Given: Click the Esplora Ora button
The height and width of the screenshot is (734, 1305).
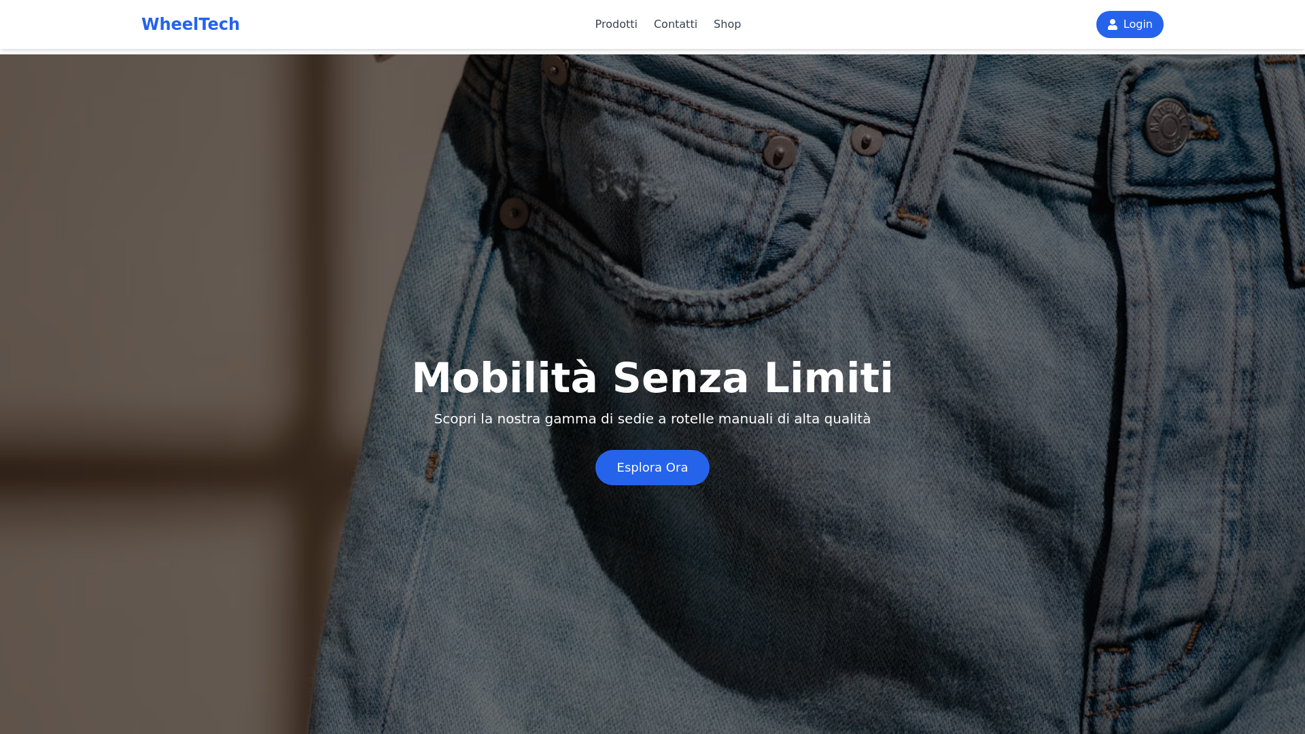Looking at the screenshot, I should [x=652, y=468].
